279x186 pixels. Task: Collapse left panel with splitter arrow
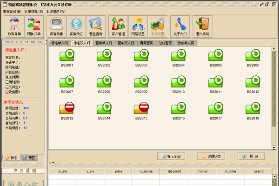(46, 41)
